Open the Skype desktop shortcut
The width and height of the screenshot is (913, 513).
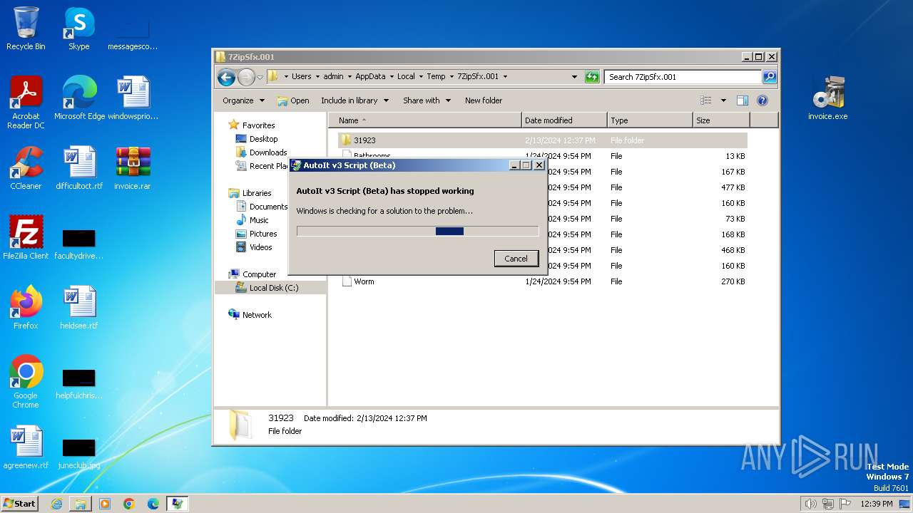[x=79, y=28]
